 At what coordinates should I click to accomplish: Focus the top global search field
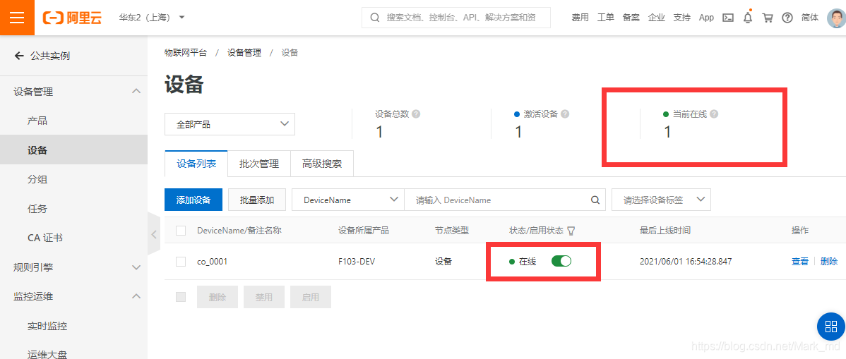click(x=456, y=17)
